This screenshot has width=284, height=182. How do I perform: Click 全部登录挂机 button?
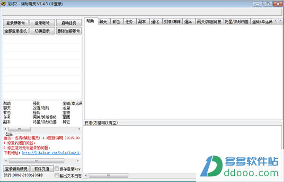point(16,31)
